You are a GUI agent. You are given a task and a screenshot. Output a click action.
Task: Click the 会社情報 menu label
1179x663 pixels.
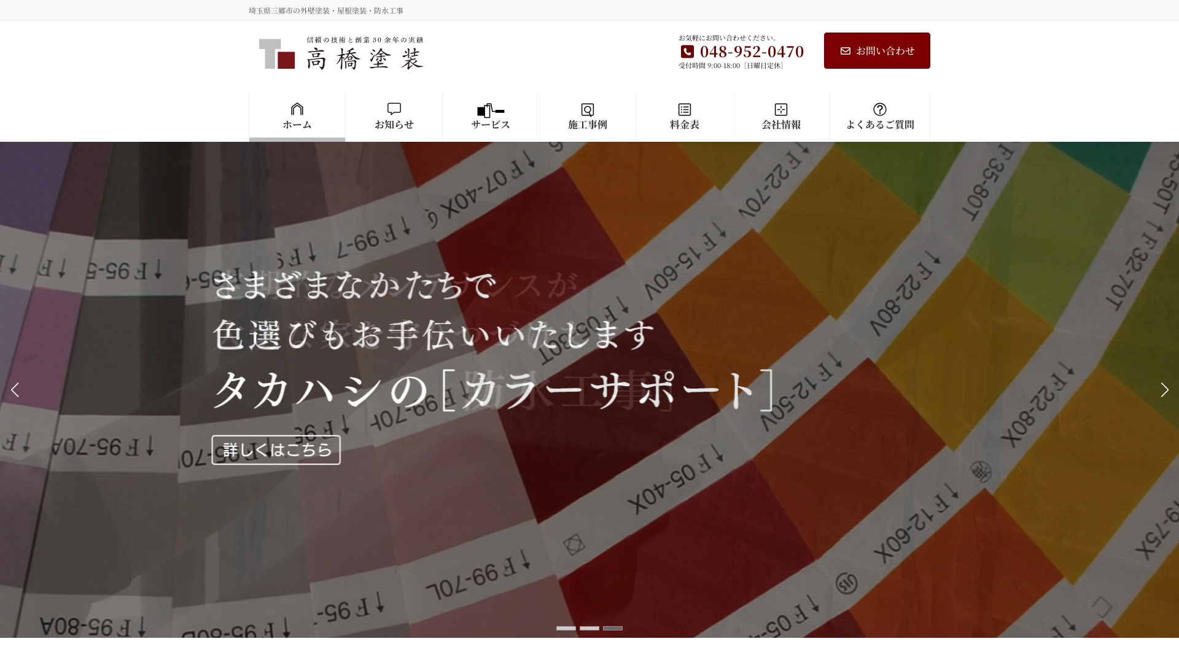point(781,125)
